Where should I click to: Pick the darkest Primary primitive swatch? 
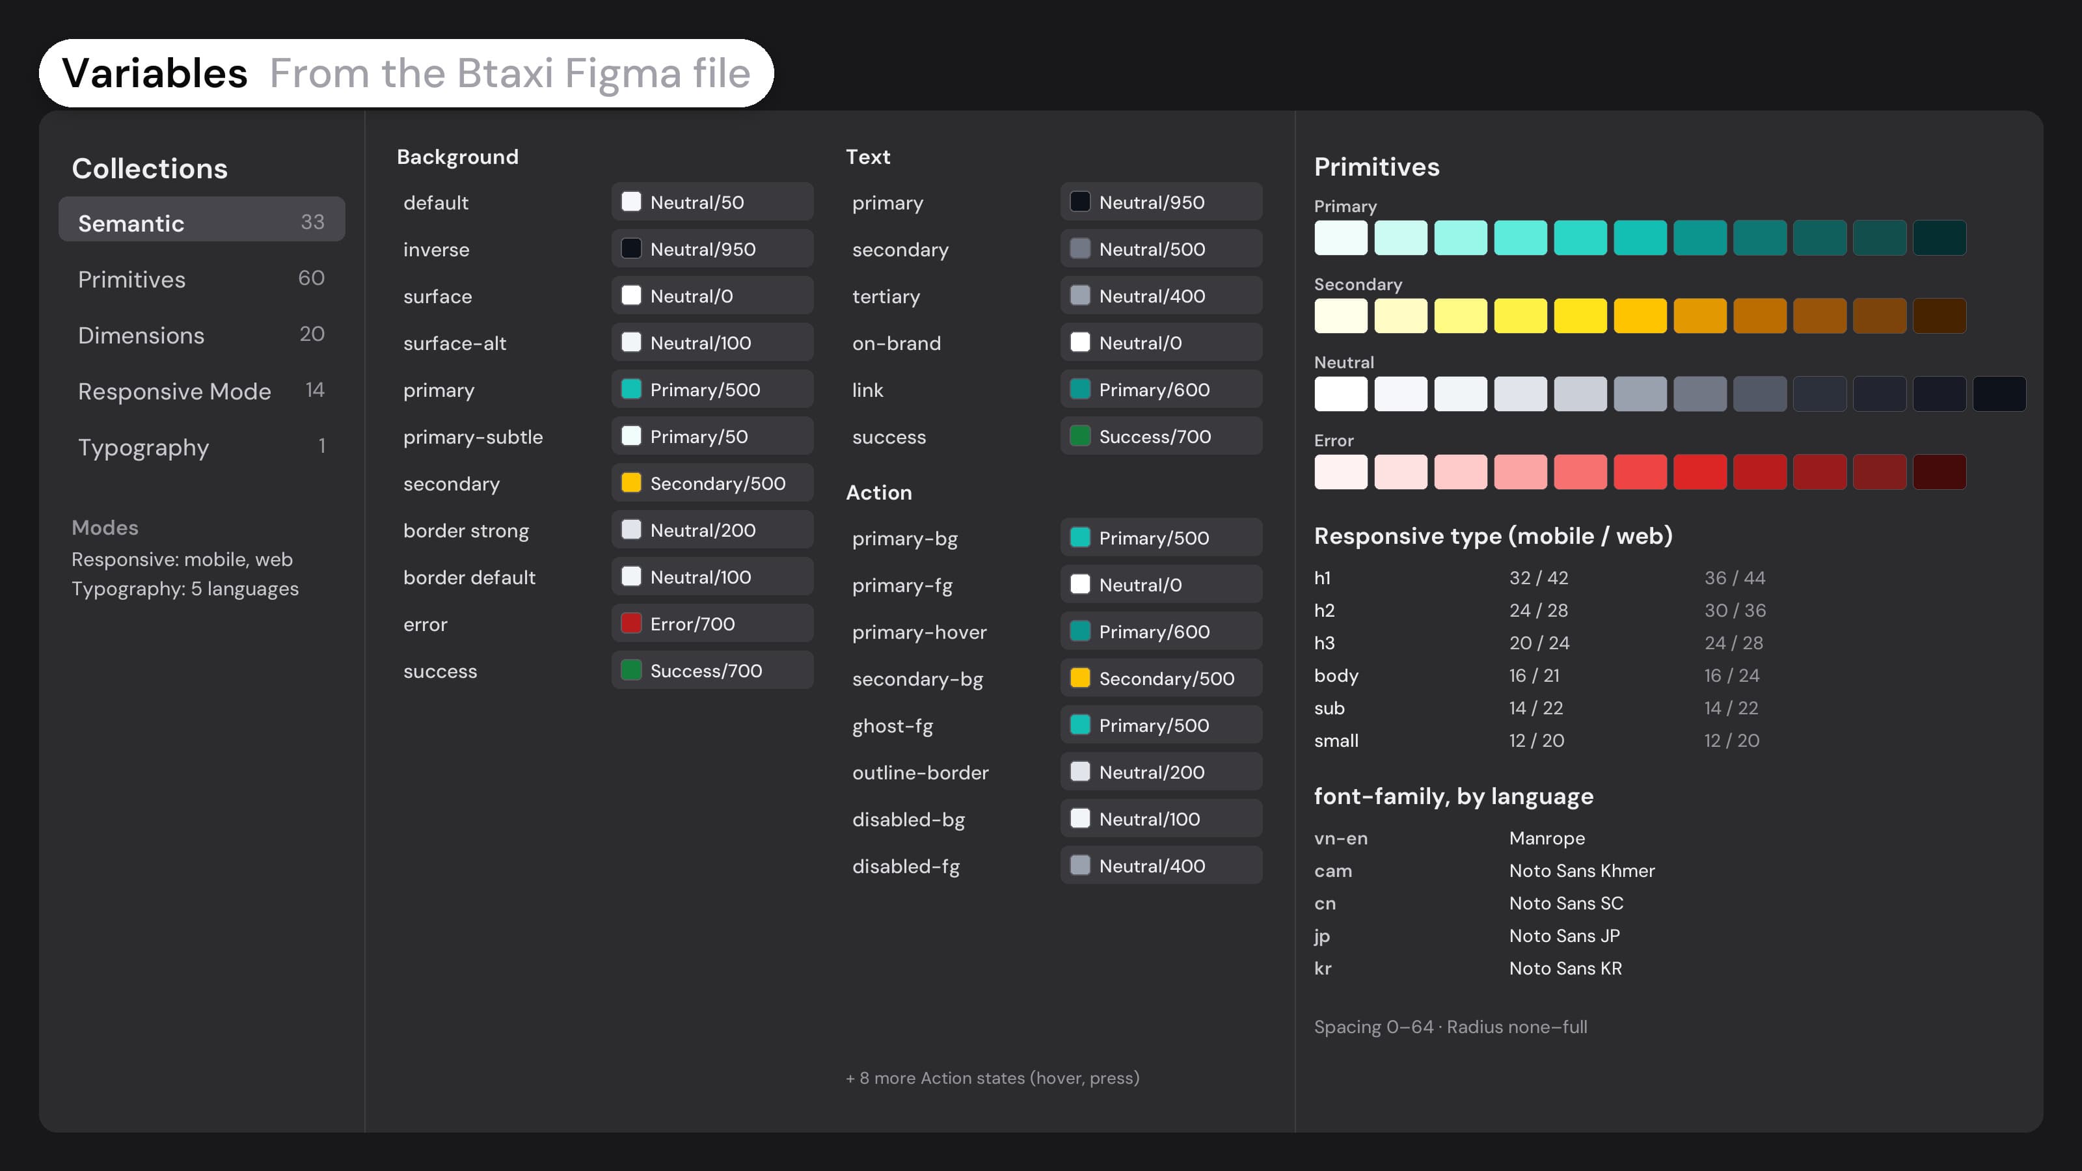click(1939, 237)
